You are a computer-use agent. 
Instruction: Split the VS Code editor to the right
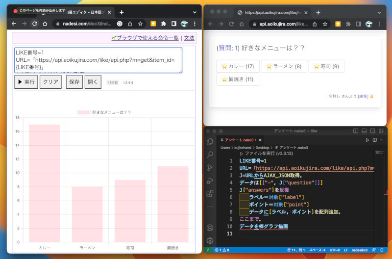(x=374, y=140)
